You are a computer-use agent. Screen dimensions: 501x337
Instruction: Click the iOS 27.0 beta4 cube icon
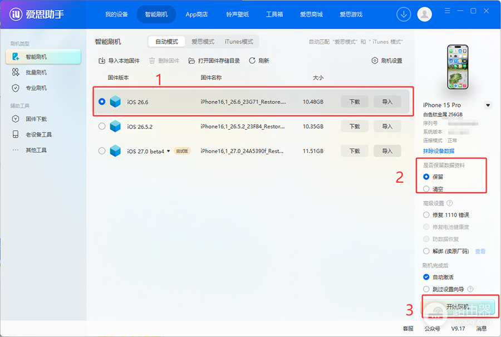tap(115, 151)
